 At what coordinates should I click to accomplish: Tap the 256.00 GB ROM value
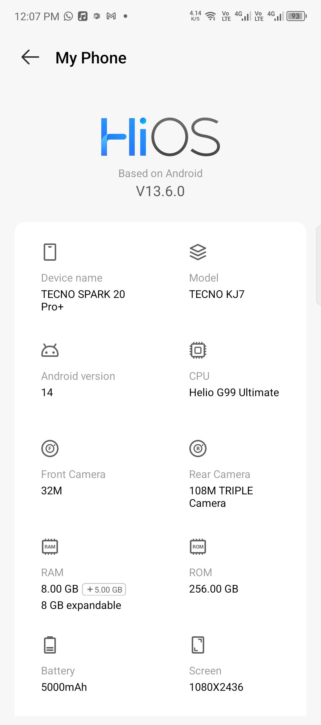point(214,589)
